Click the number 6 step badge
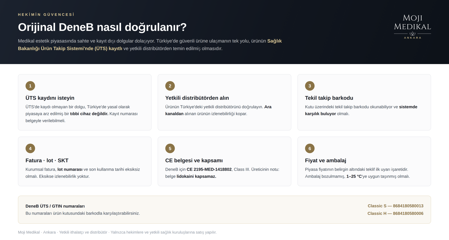 [x=310, y=149]
